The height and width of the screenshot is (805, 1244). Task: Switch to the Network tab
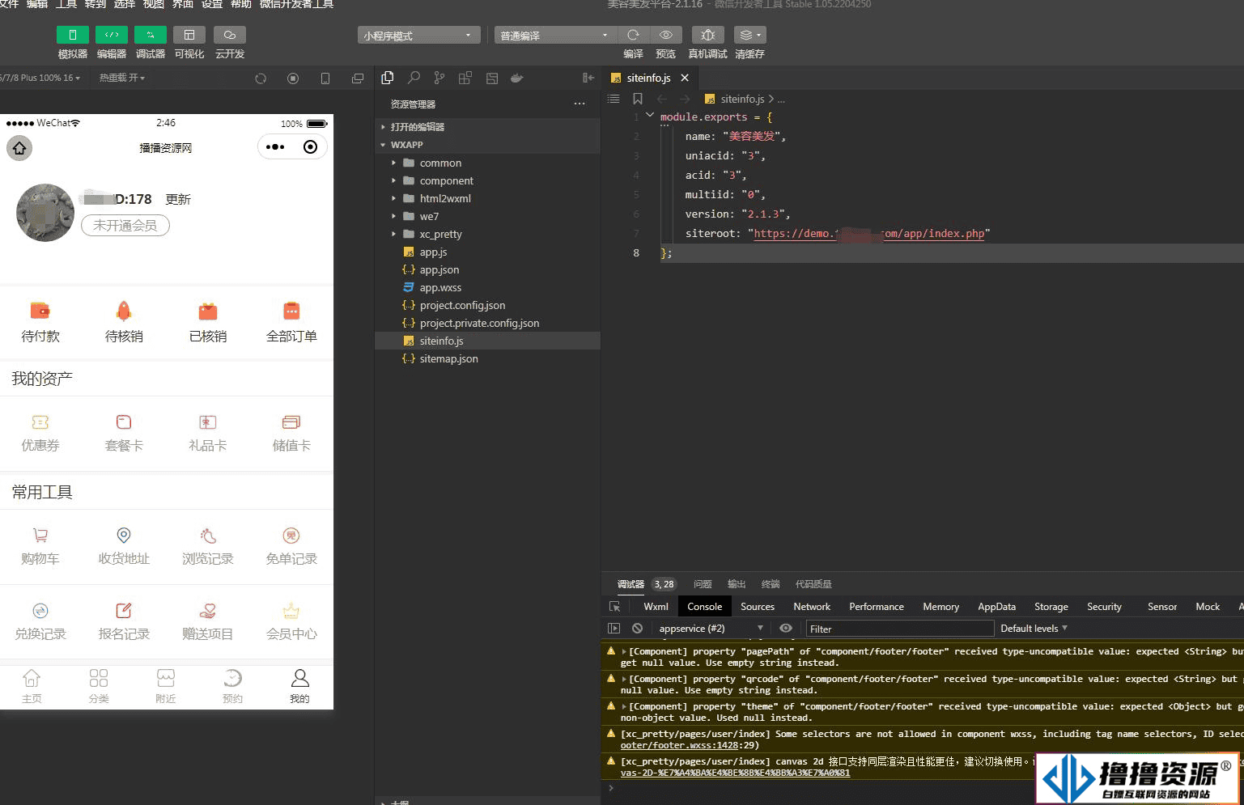click(812, 607)
